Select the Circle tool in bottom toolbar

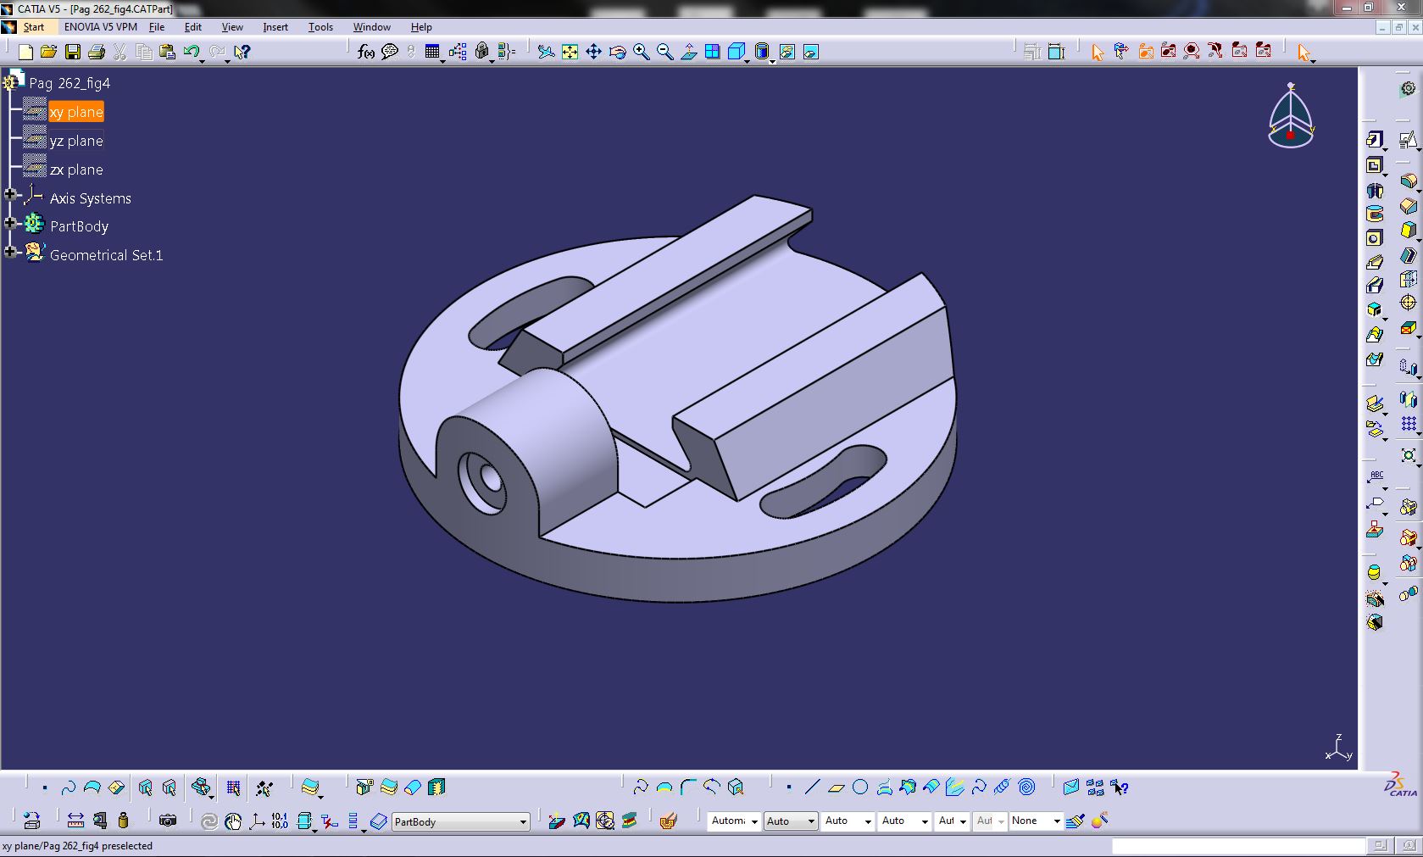(860, 787)
